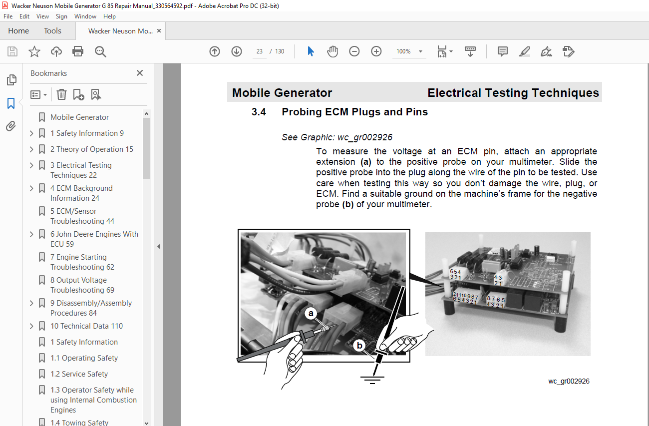Go to 8 Output Voltage Troubleshooting bookmark
Screen dimensions: 649x426
[82, 285]
